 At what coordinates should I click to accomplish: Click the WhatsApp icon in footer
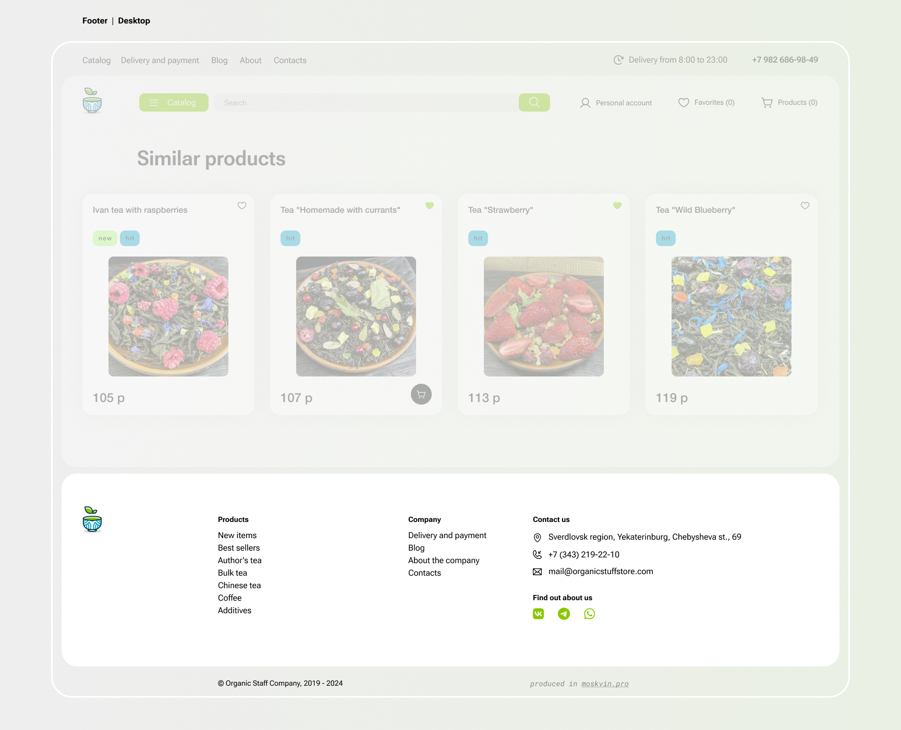point(589,614)
